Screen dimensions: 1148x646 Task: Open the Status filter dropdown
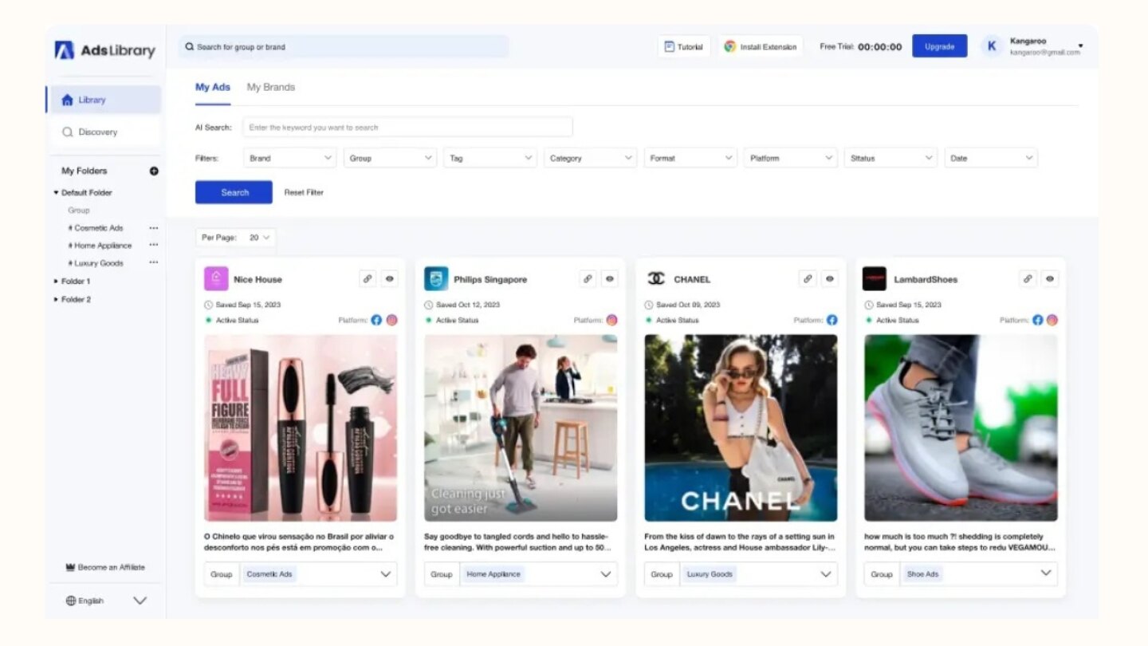coord(891,158)
